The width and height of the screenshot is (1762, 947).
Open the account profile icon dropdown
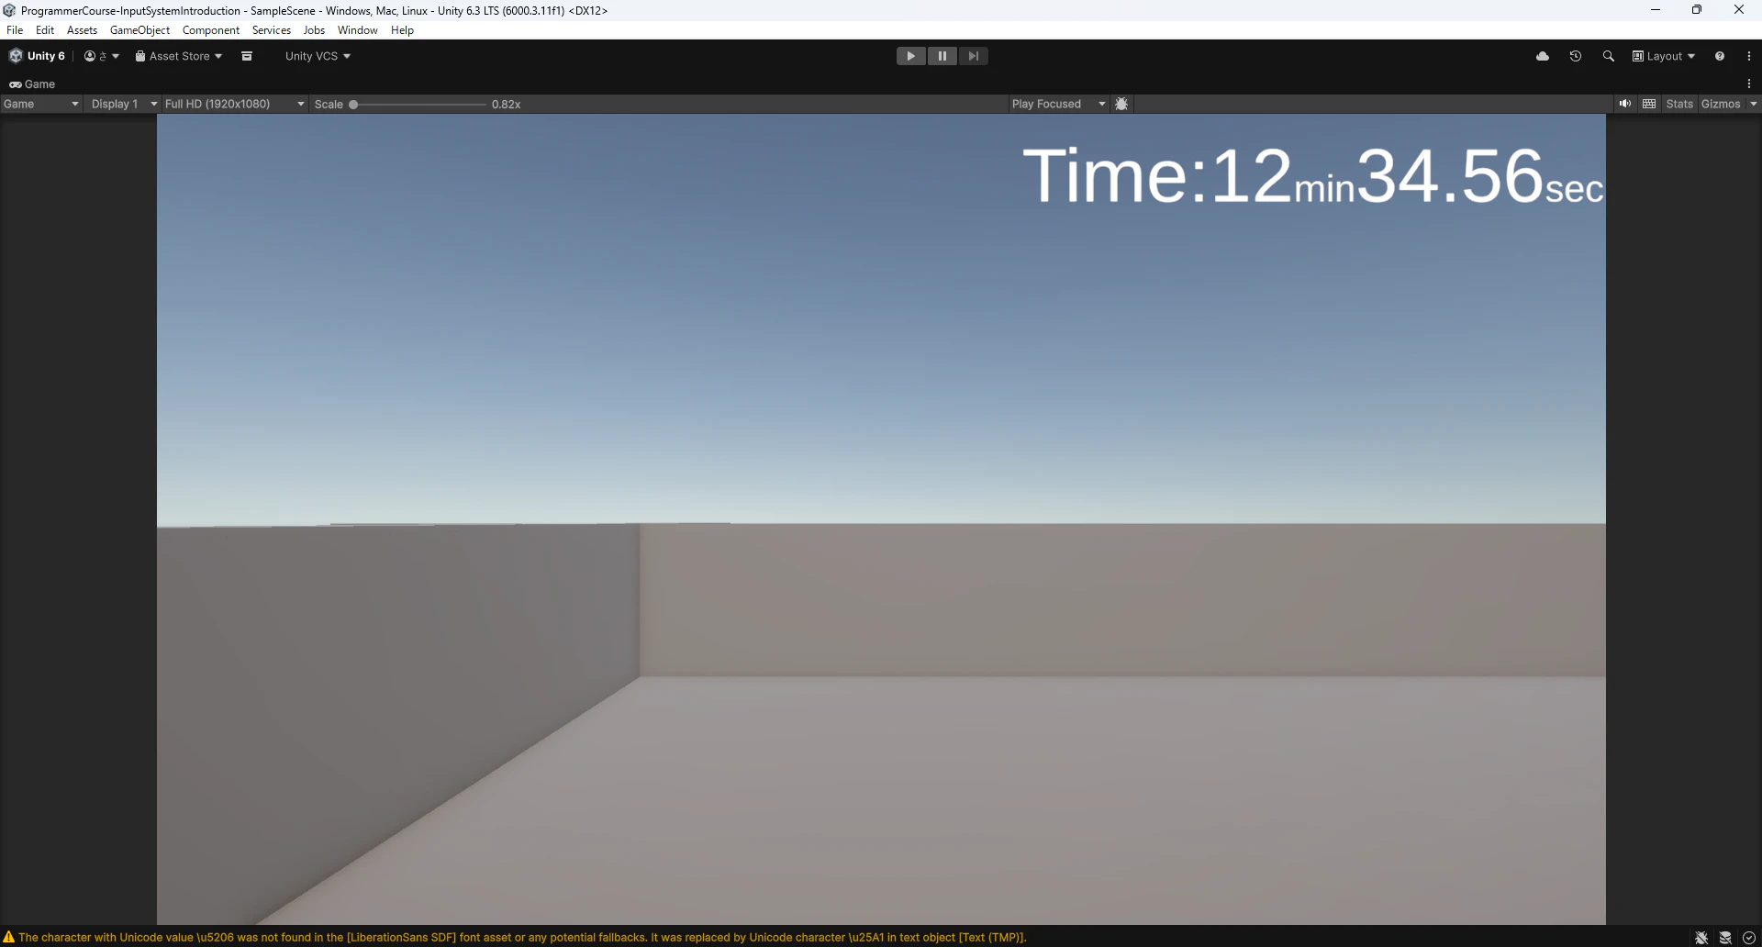[101, 56]
